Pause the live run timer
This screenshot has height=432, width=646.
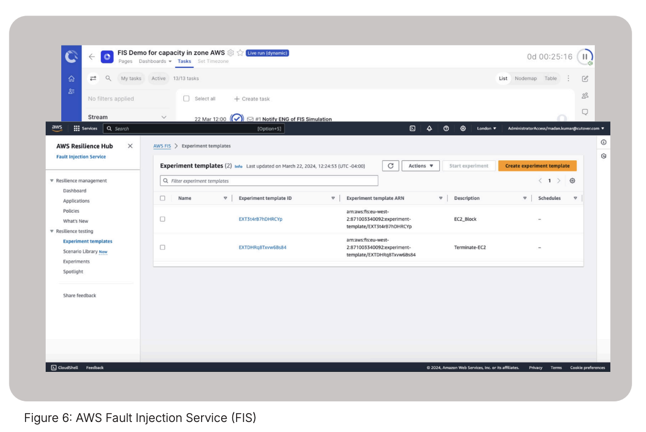(585, 57)
